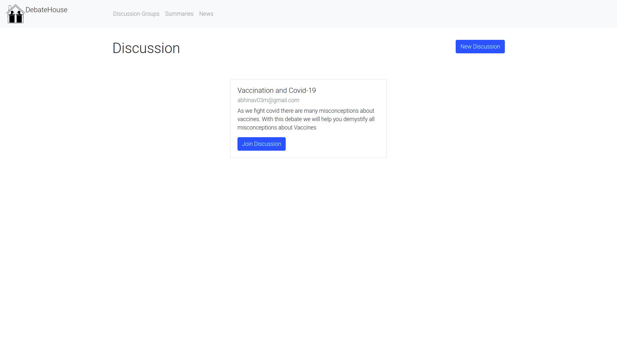Screen dimensions: 617x347
Task: Open the Discussion Groups nav item
Action: (x=136, y=14)
